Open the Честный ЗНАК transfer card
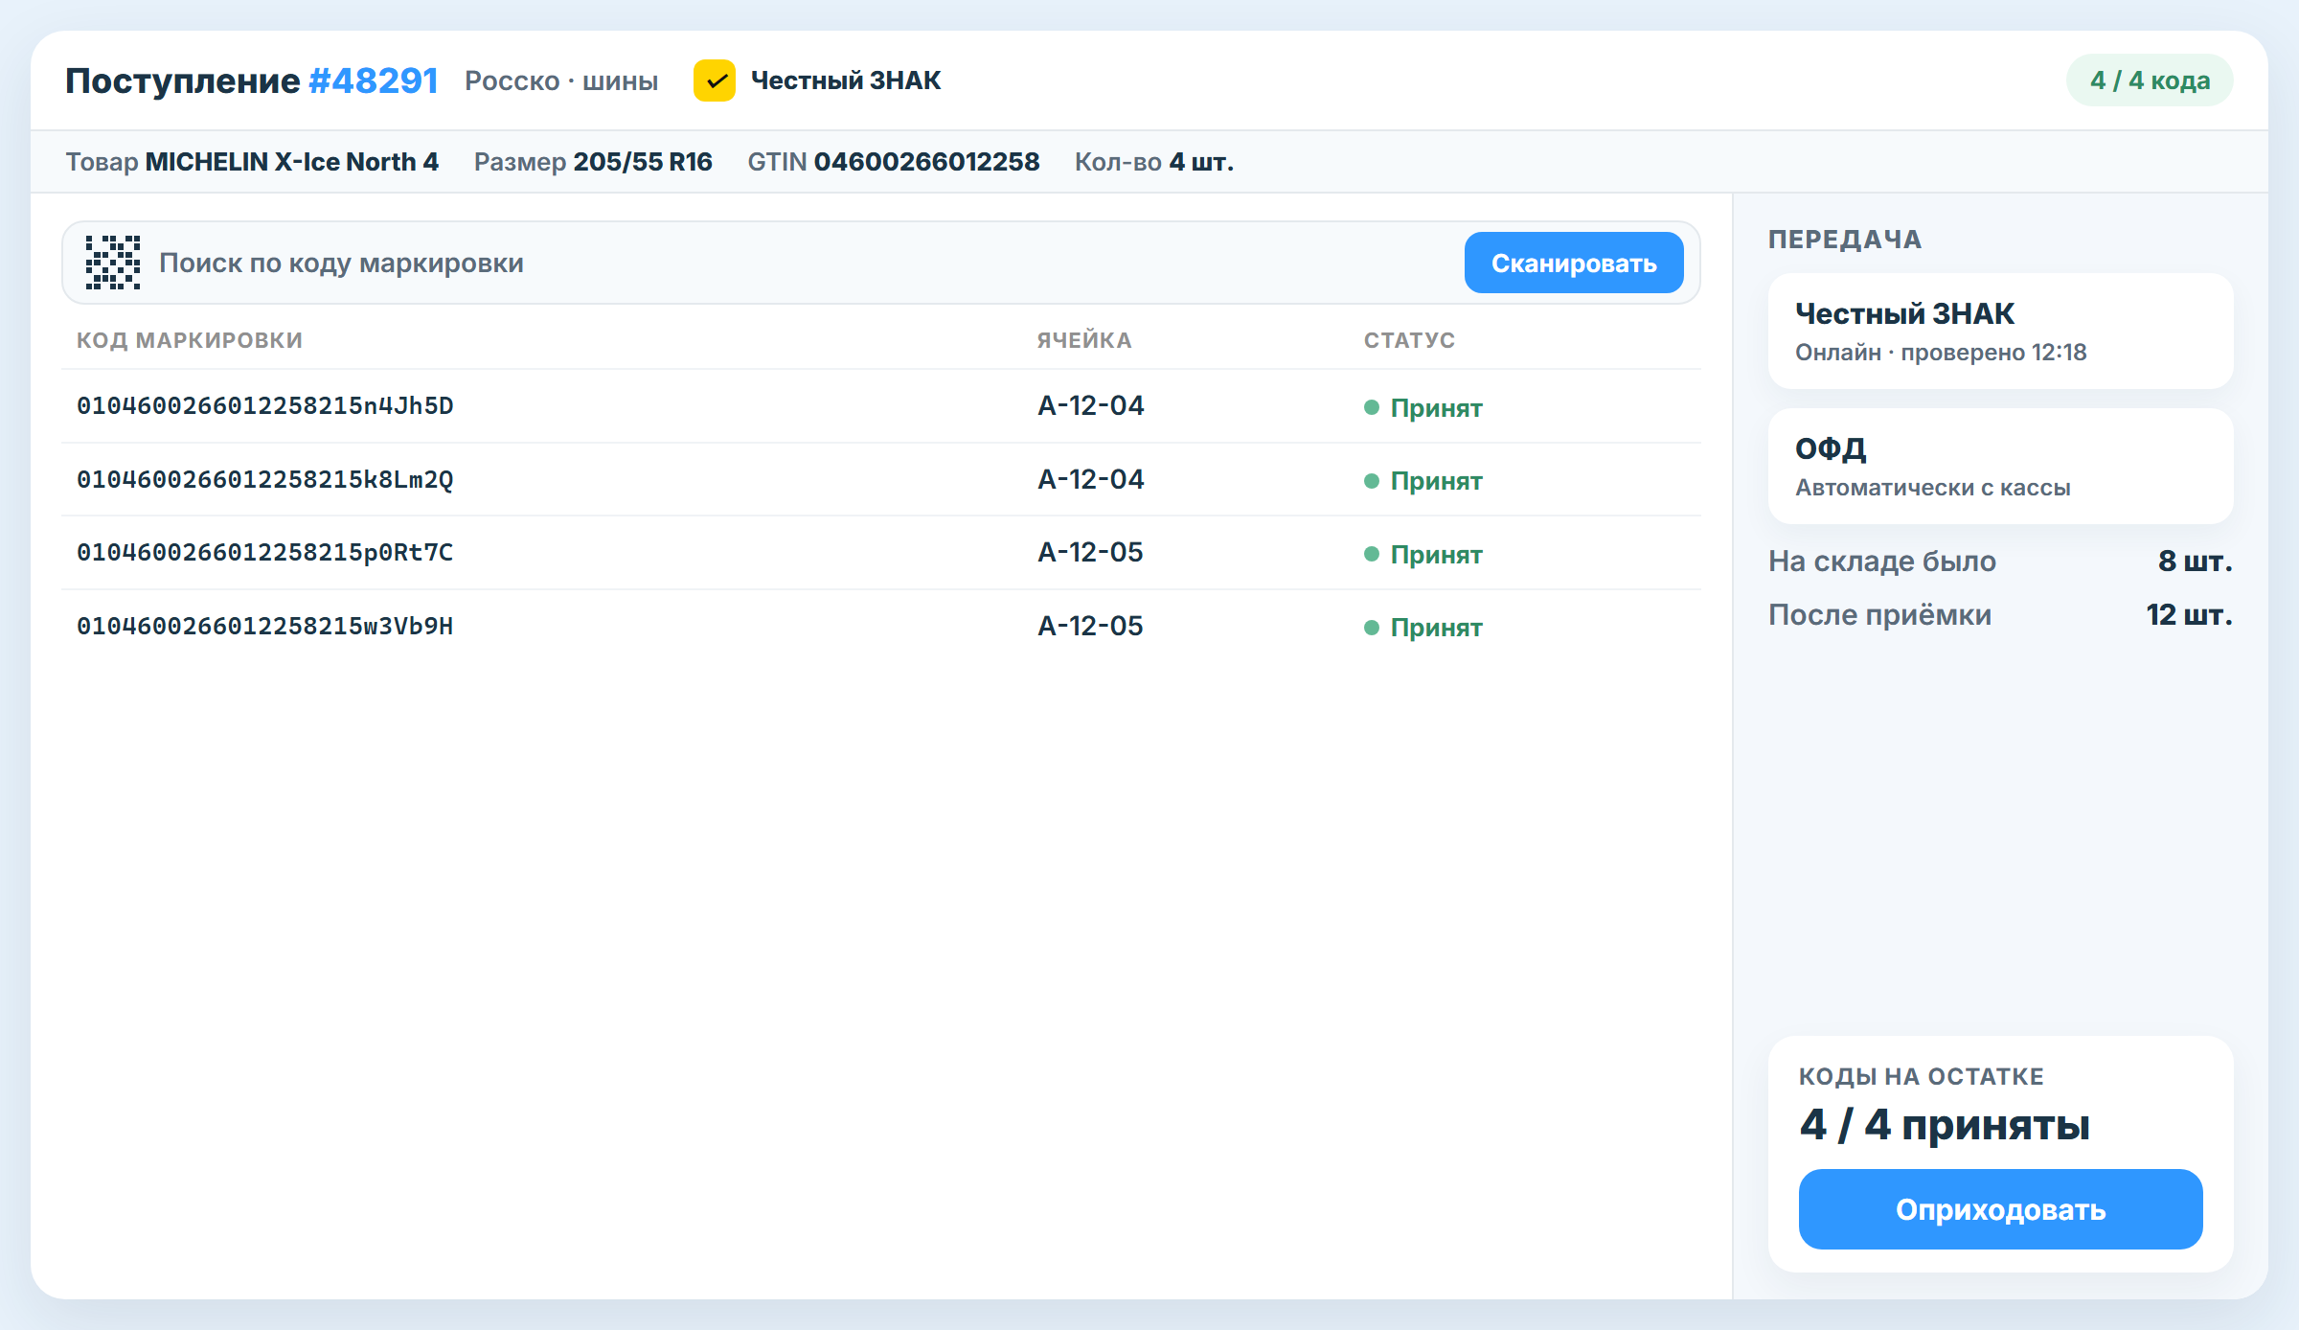2299x1330 pixels. [2000, 332]
